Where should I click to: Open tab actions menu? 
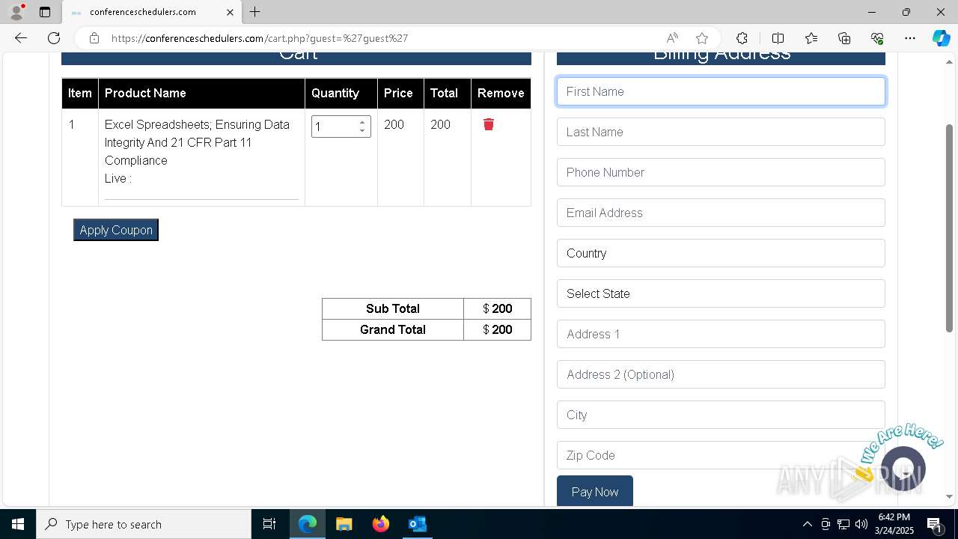(45, 12)
